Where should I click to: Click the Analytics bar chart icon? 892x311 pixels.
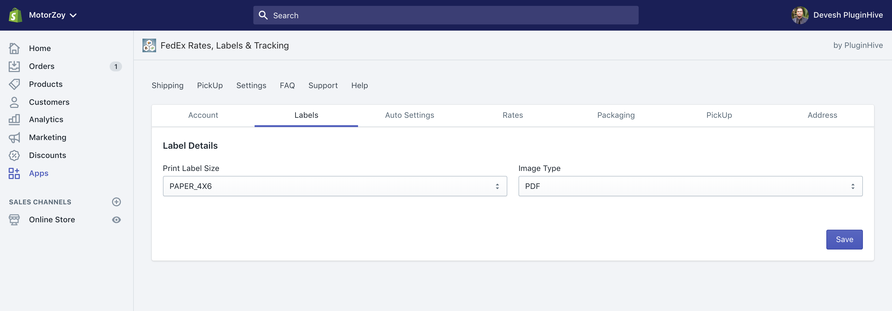click(14, 120)
